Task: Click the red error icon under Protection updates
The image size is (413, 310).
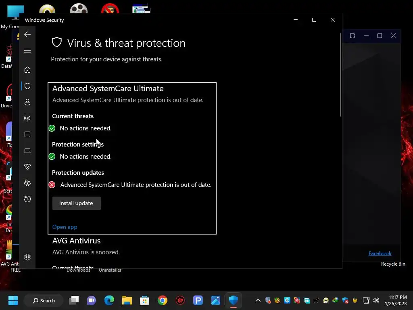Action: [x=52, y=185]
